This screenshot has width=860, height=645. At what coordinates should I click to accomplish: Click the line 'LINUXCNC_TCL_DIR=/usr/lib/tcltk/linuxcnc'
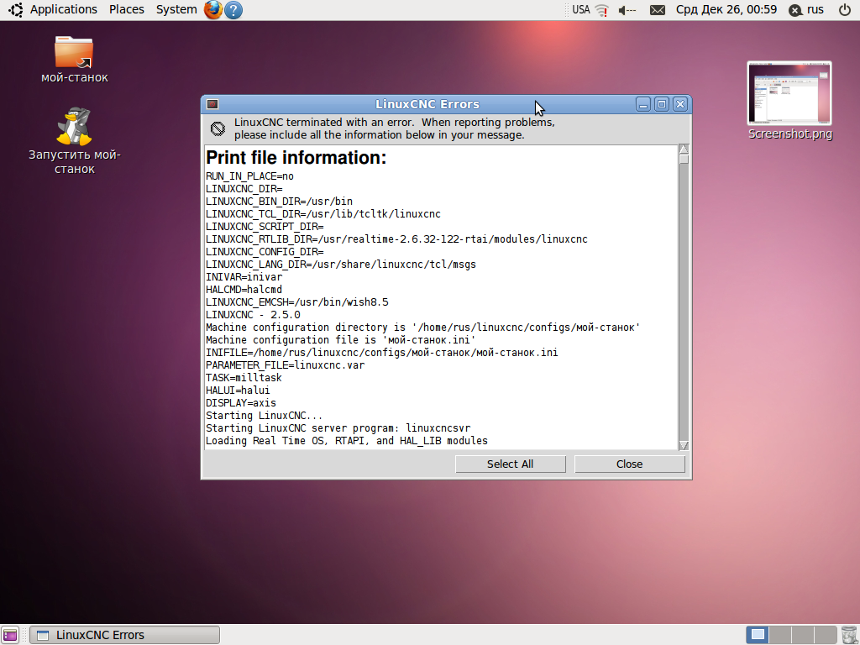point(323,214)
